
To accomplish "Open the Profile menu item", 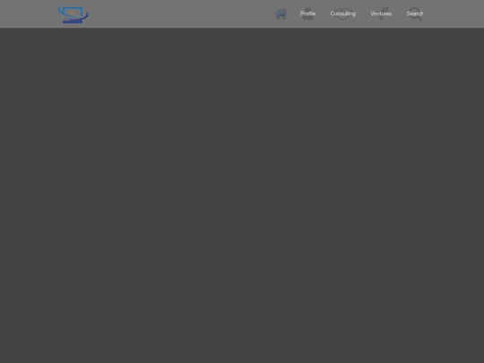I will click(x=307, y=13).
